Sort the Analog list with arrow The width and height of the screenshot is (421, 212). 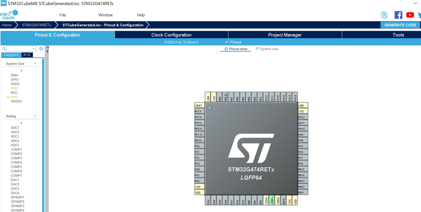tap(21, 123)
